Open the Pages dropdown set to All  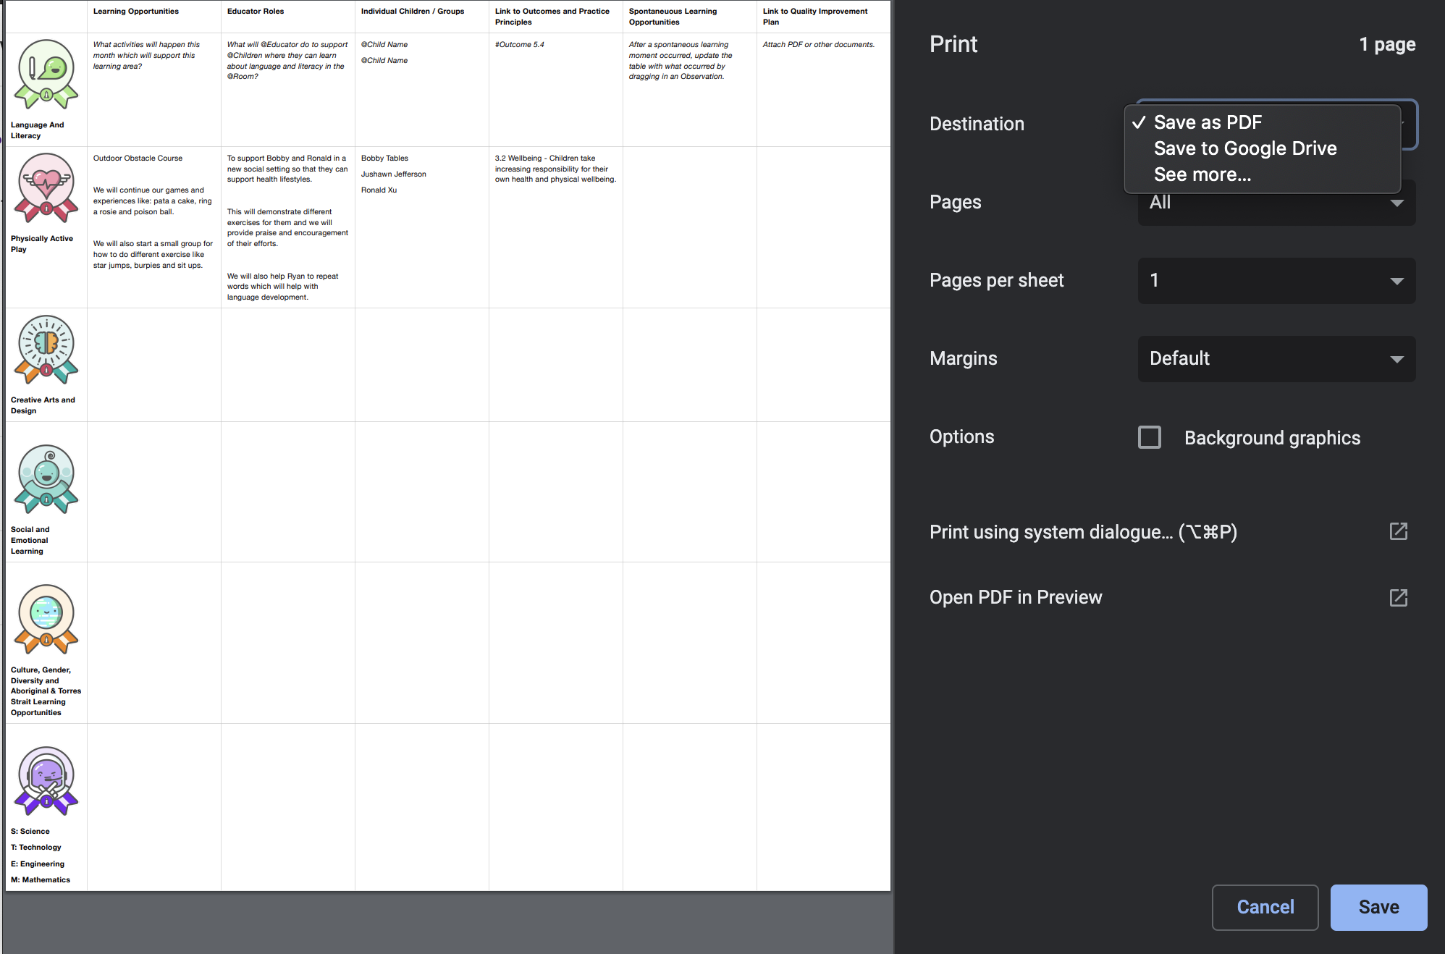1276,203
